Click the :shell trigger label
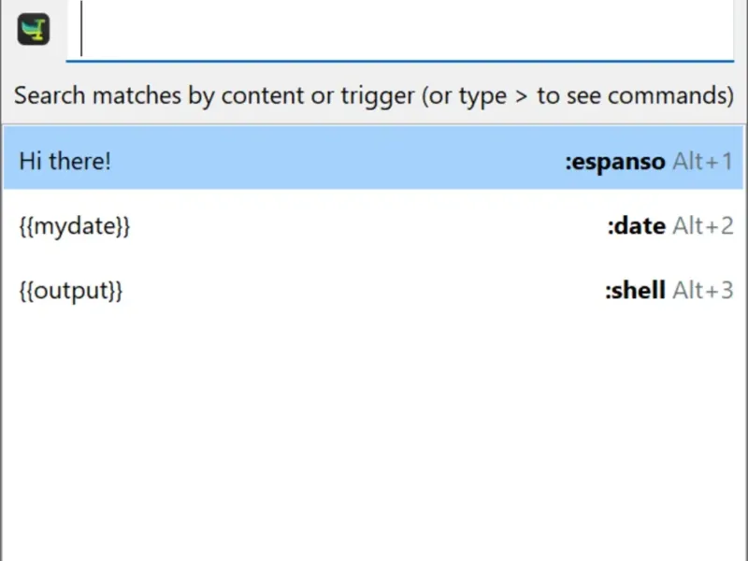The image size is (748, 561). (x=635, y=290)
